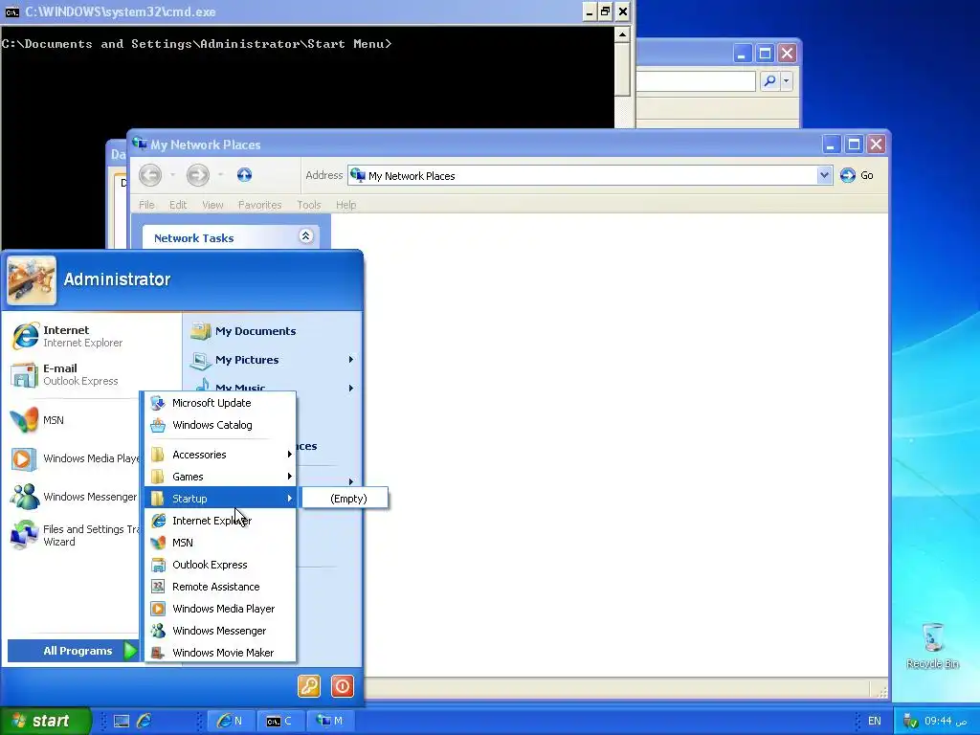This screenshot has height=735, width=980.
Task: Click the search magnifier in background window
Action: 770,80
